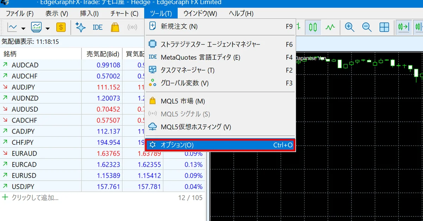Viewport: 423px width, 221px height.
Task: Click the 銘柄 column header
Action: 41,54
